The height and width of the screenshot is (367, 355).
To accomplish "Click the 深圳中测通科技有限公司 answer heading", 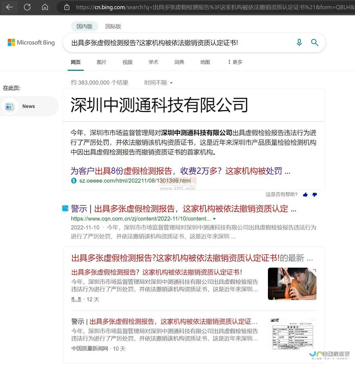I will click(x=159, y=105).
